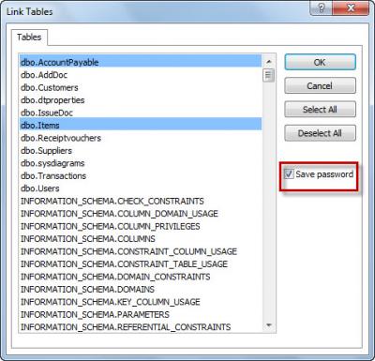The height and width of the screenshot is (361, 375).
Task: Click the list scroll down arrow
Action: pos(269,325)
